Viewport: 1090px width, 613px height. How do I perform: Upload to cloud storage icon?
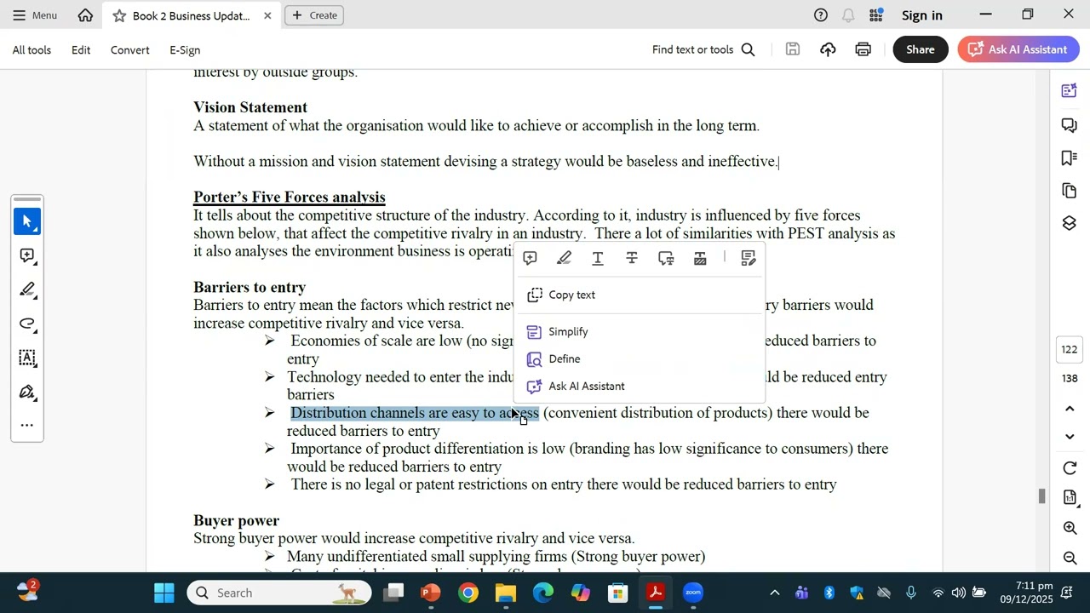[828, 49]
